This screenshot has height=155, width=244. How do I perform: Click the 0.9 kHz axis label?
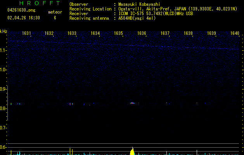[3, 89]
